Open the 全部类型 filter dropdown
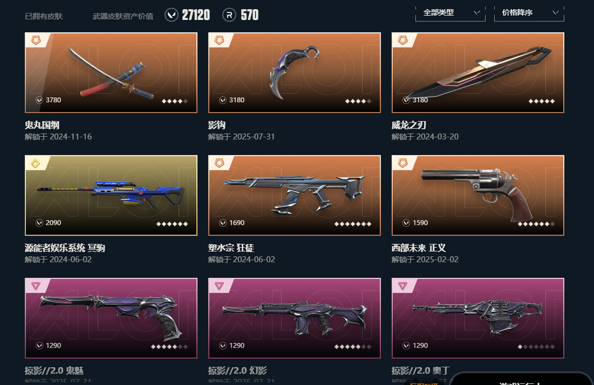Viewport: 594px width, 385px height. tap(450, 13)
